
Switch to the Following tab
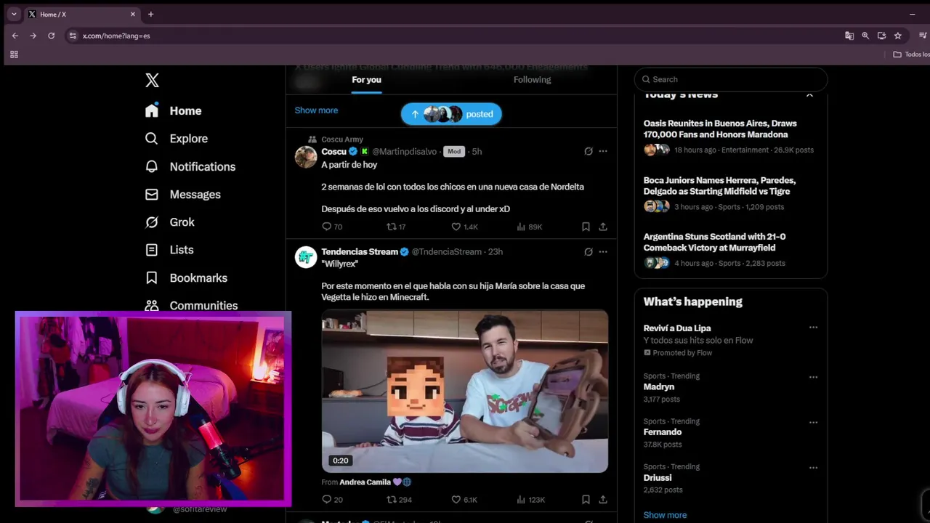pyautogui.click(x=532, y=80)
